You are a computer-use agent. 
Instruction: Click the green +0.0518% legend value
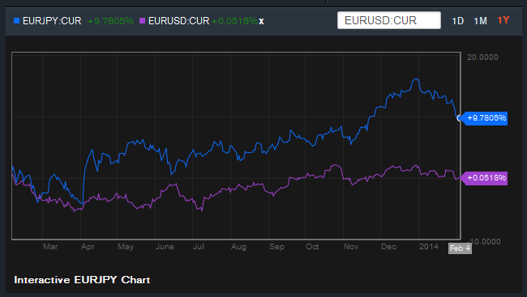point(234,21)
